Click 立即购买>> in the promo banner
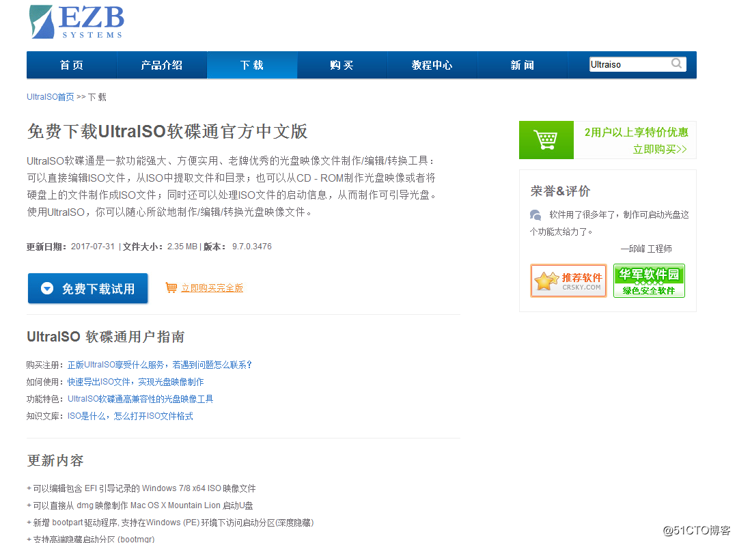Viewport: 737px width, 543px height. [x=659, y=150]
